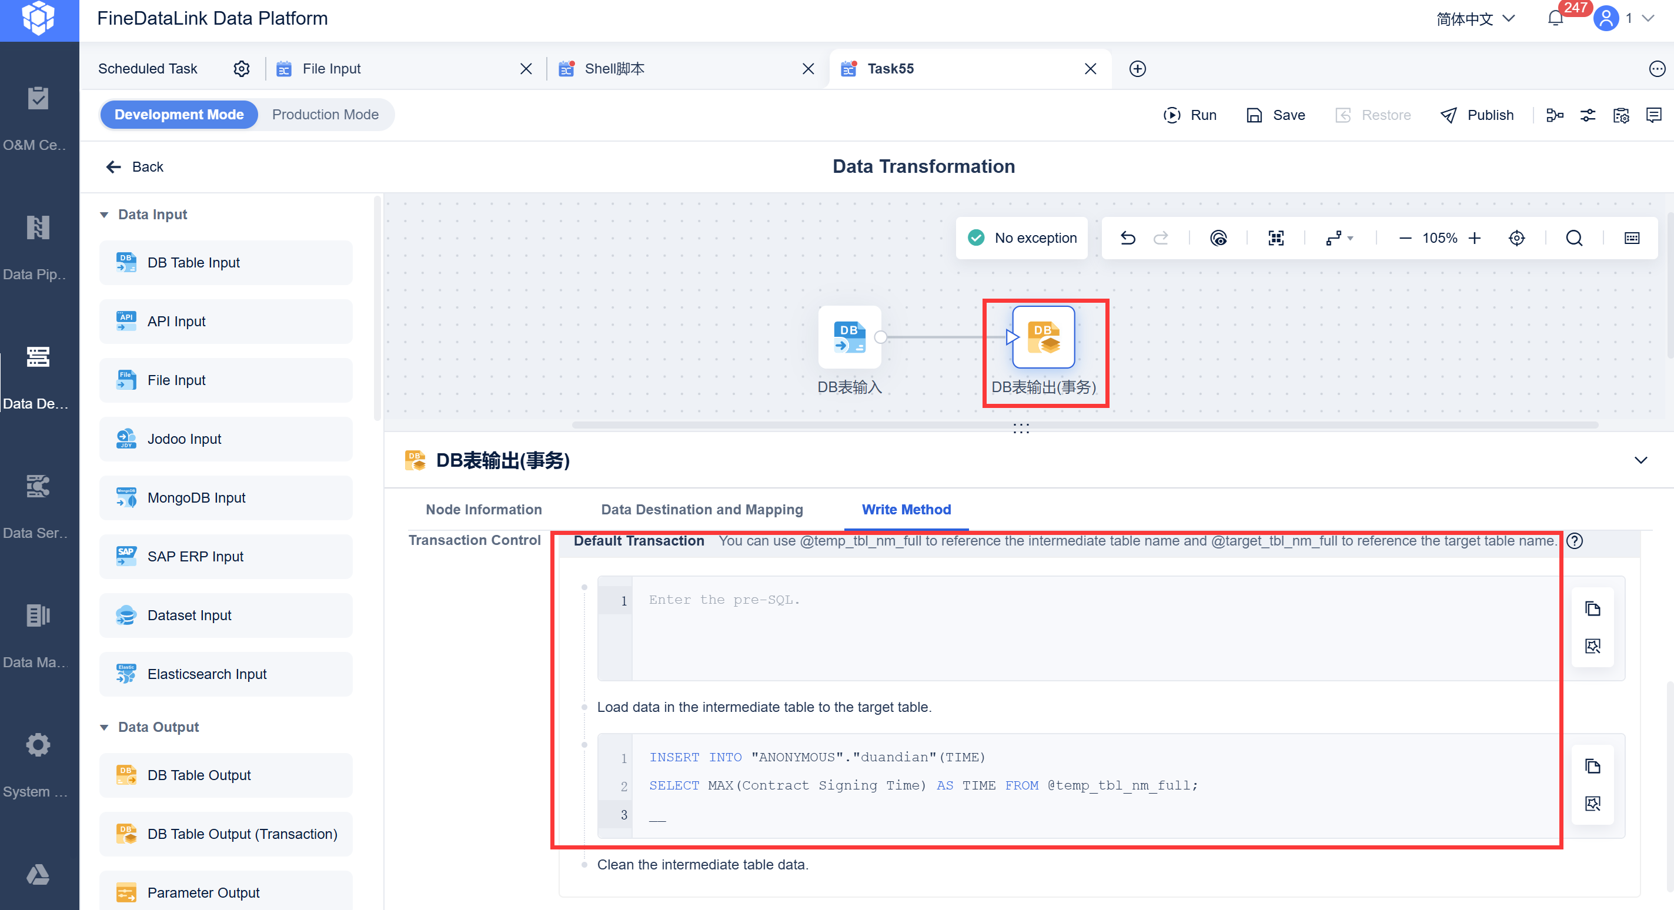The height and width of the screenshot is (910, 1674).
Task: Open the user account dropdown
Action: [x=1623, y=19]
